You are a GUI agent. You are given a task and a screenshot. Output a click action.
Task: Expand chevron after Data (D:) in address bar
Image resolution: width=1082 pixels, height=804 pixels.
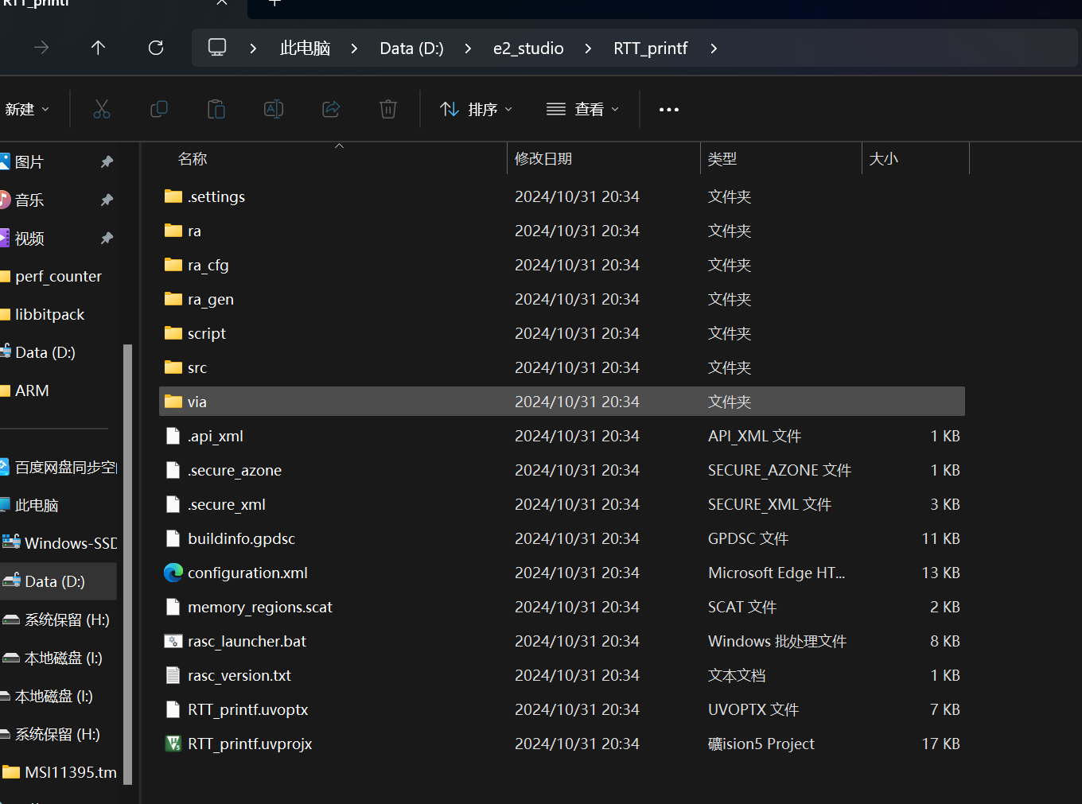[468, 49]
